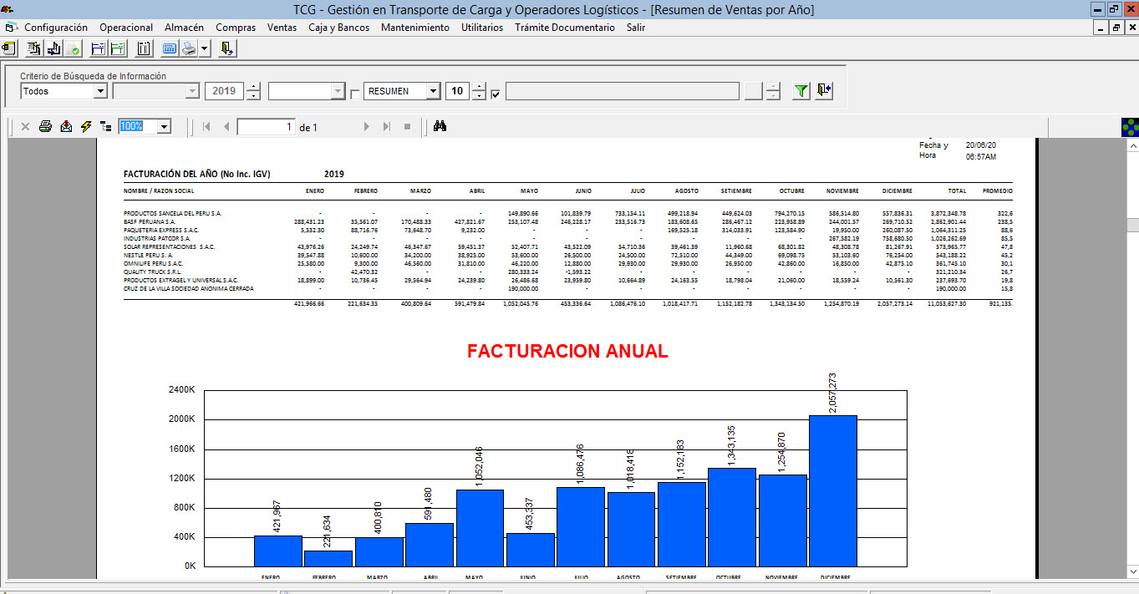Click the binoculars search text icon

(440, 127)
